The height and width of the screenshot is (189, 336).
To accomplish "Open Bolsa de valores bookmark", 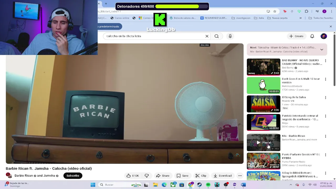I will (x=183, y=18).
